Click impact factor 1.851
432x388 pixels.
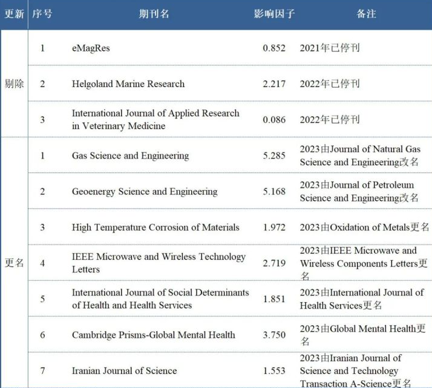(x=274, y=299)
